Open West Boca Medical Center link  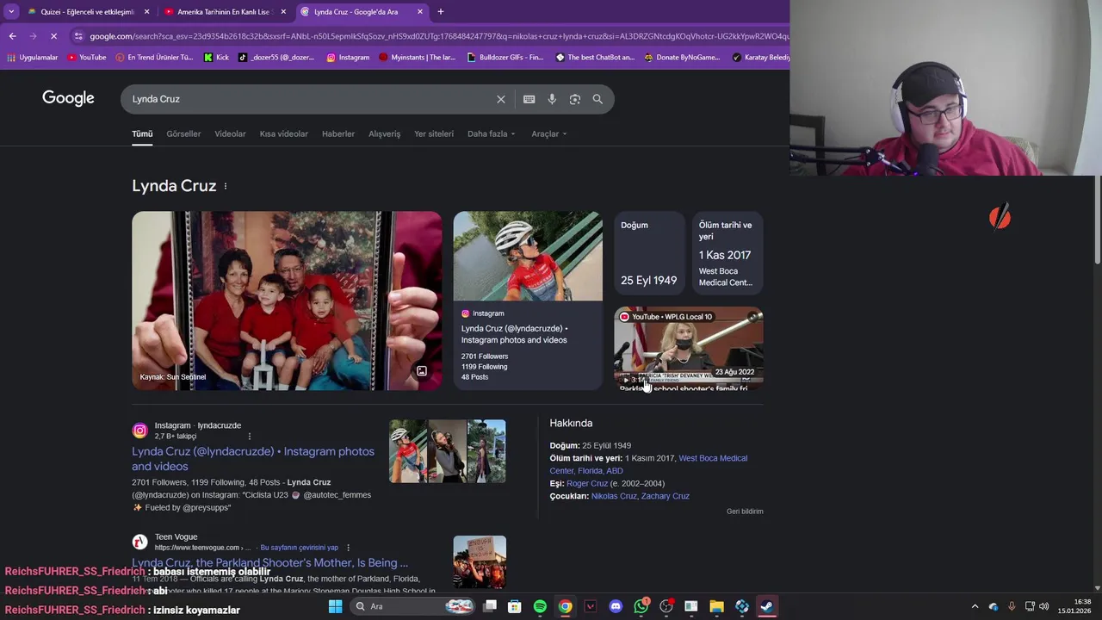point(648,465)
